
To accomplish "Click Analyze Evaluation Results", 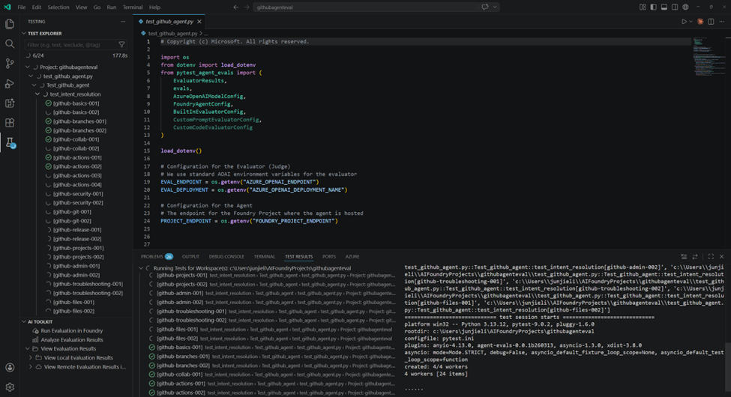I will click(71, 339).
